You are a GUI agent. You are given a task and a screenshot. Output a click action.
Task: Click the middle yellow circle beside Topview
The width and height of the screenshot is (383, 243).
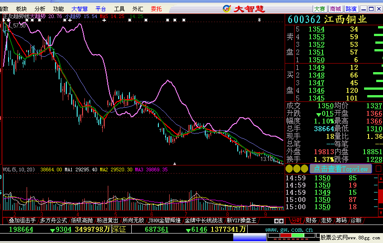(297, 169)
